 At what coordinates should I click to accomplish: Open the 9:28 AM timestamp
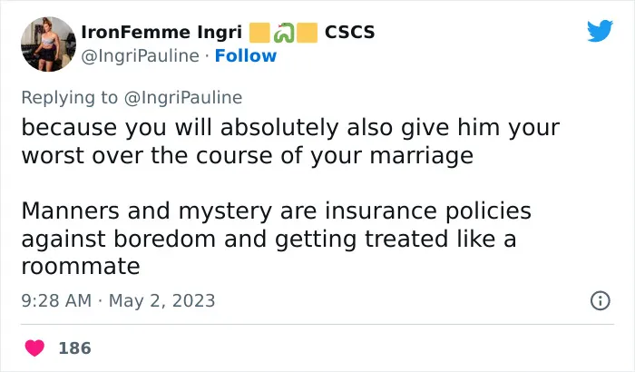56,300
